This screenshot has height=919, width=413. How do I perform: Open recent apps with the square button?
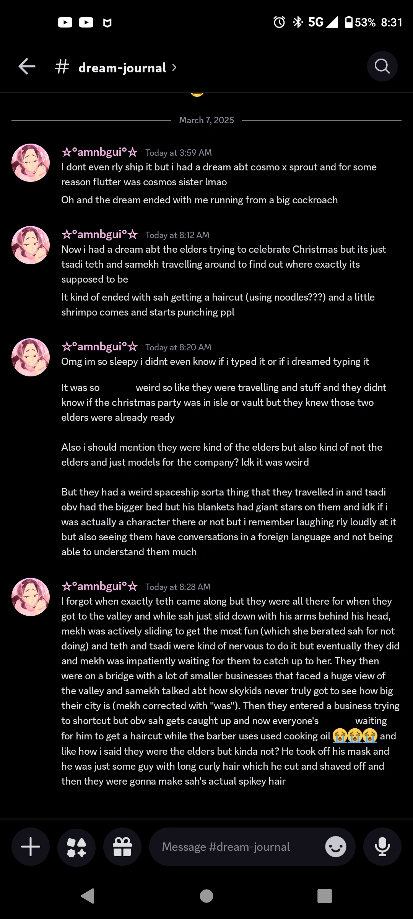click(325, 896)
